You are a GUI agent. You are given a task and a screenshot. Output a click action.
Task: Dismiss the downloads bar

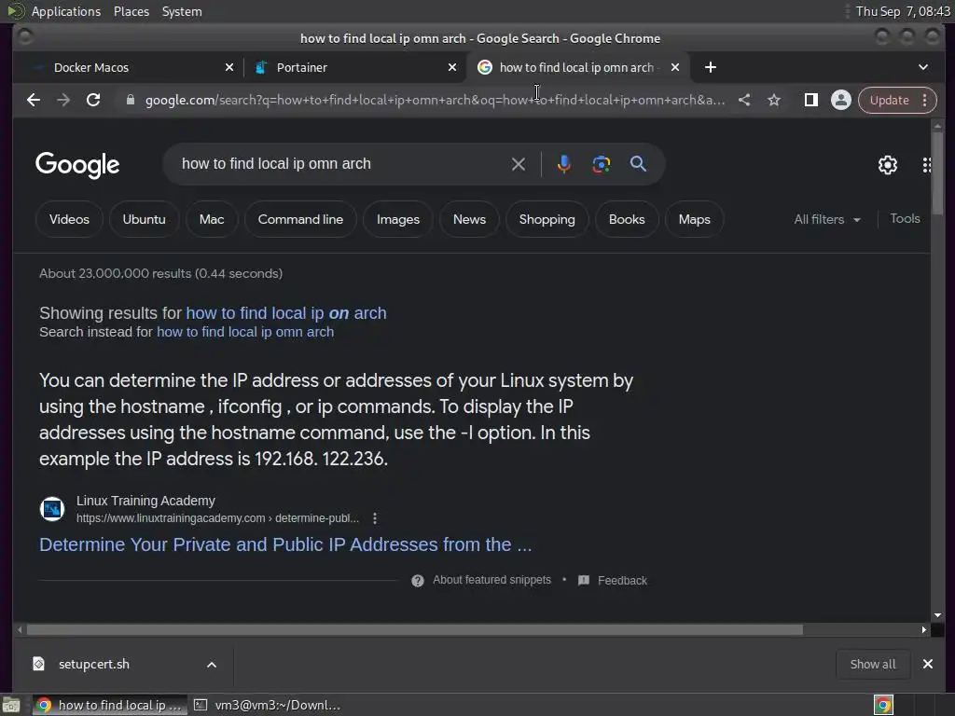pos(928,664)
